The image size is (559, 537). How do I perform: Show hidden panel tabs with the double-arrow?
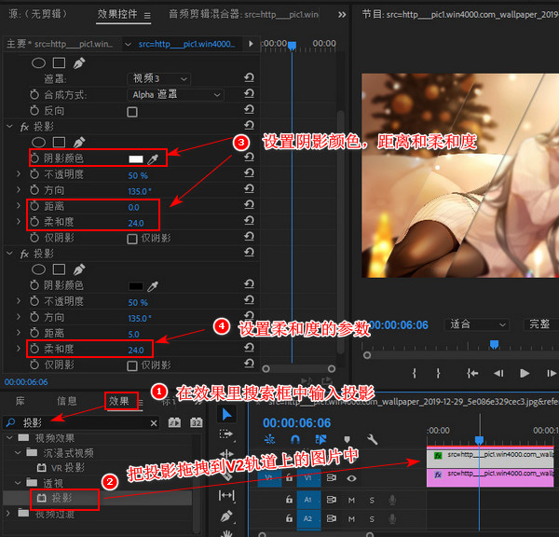coord(342,15)
